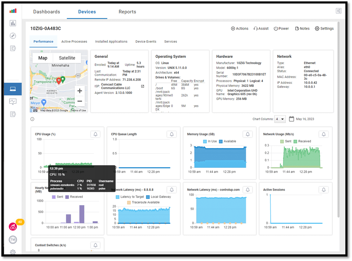Switch to the Dashboards tab
This screenshot has height=261, width=352.
click(47, 12)
